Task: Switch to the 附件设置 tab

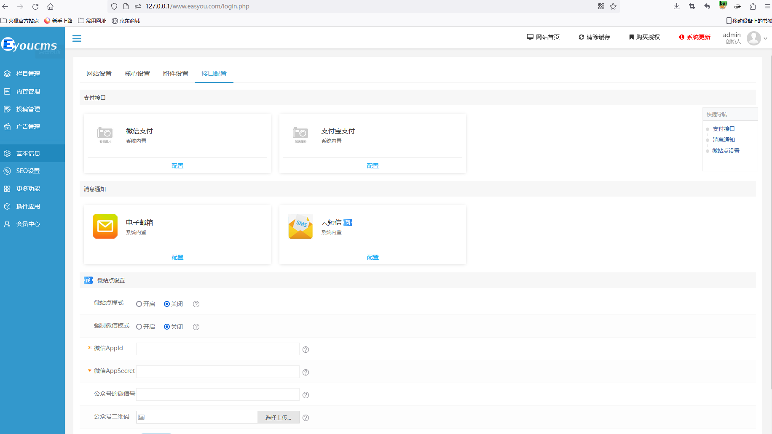Action: point(176,74)
